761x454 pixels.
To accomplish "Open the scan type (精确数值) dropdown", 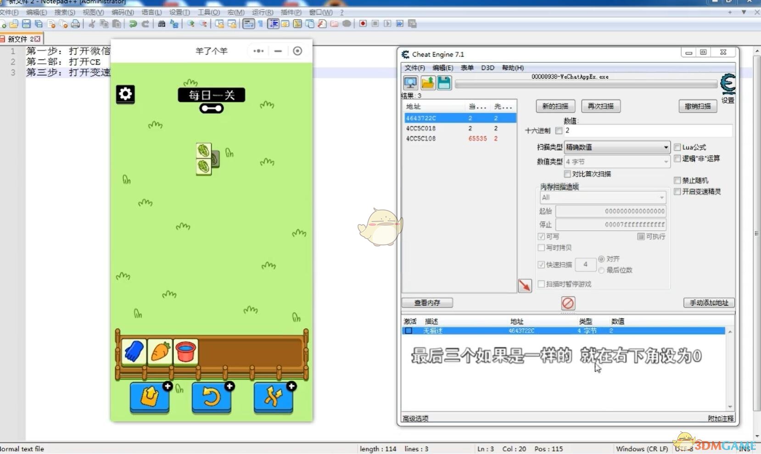I will click(616, 147).
